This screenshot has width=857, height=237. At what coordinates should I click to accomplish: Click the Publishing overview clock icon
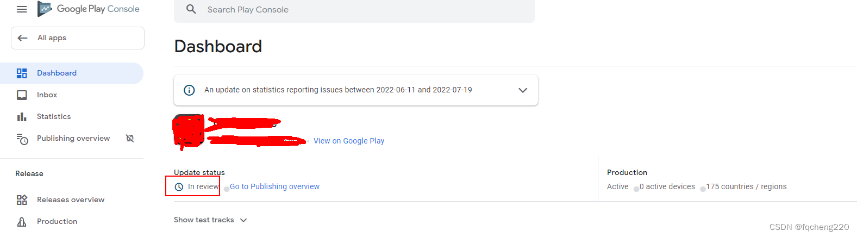(x=22, y=139)
